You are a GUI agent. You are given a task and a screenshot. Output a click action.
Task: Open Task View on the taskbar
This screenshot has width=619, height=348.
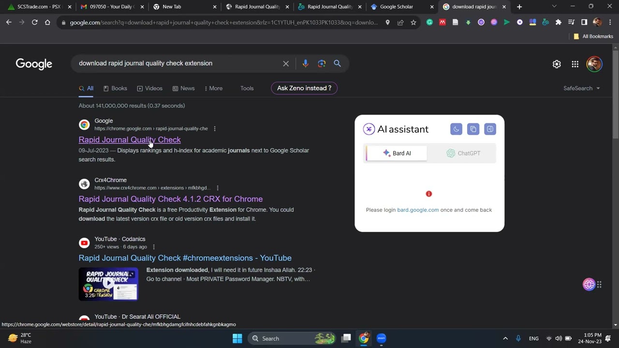(x=346, y=338)
